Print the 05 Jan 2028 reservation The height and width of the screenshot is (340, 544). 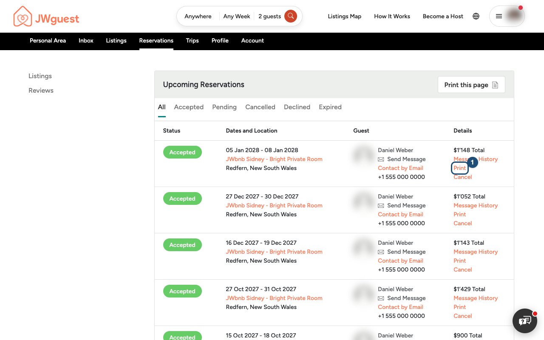460,168
